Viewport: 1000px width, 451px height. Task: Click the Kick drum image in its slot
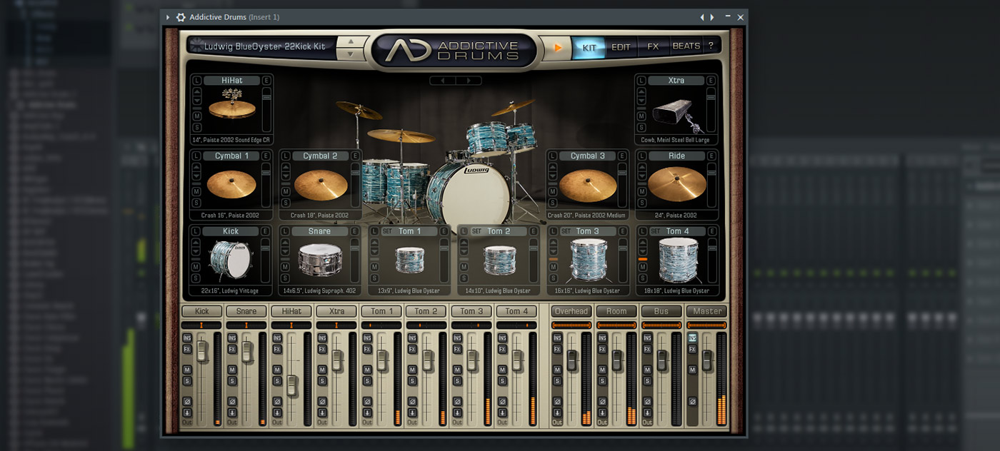(230, 258)
